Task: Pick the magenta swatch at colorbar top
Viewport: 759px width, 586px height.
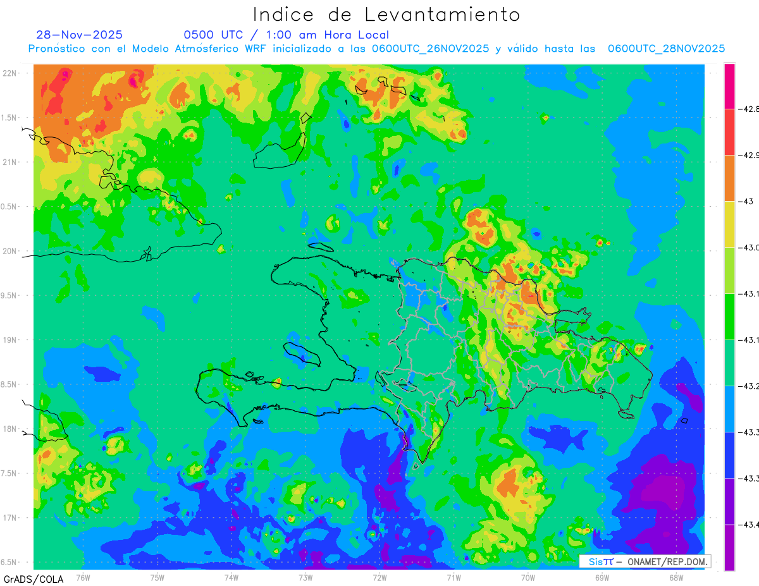Action: (x=729, y=86)
